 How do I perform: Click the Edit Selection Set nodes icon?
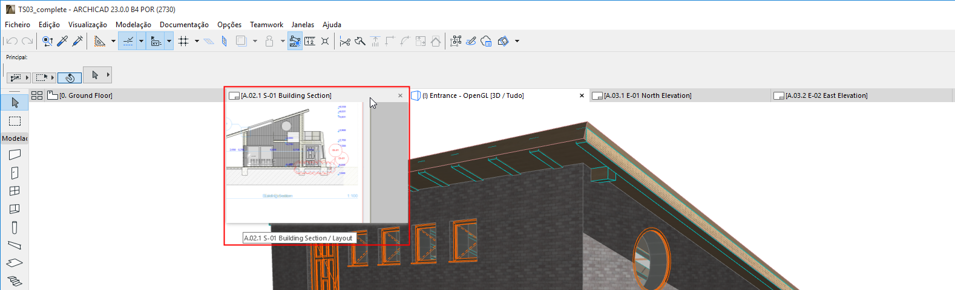click(x=456, y=41)
